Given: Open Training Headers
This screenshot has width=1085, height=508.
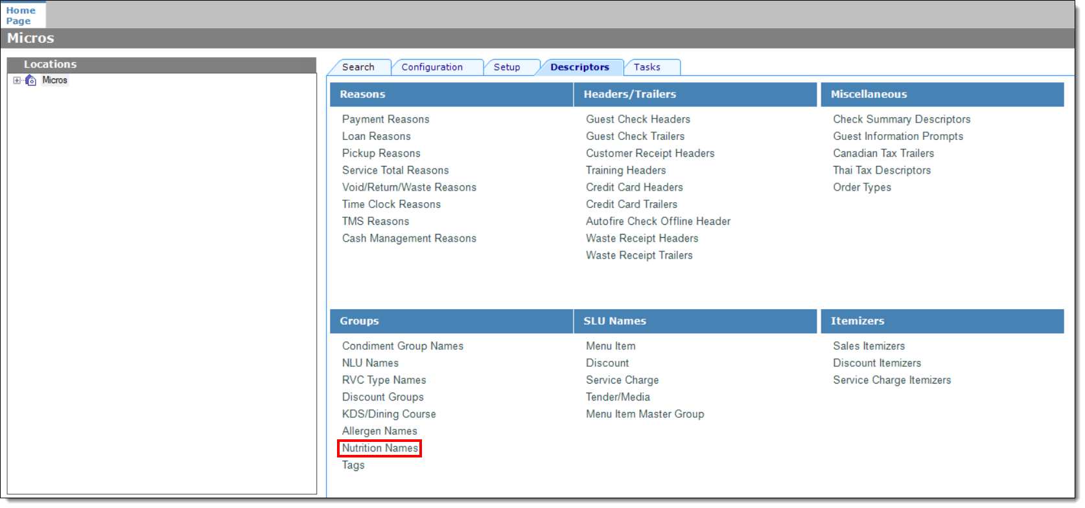Looking at the screenshot, I should tap(625, 170).
